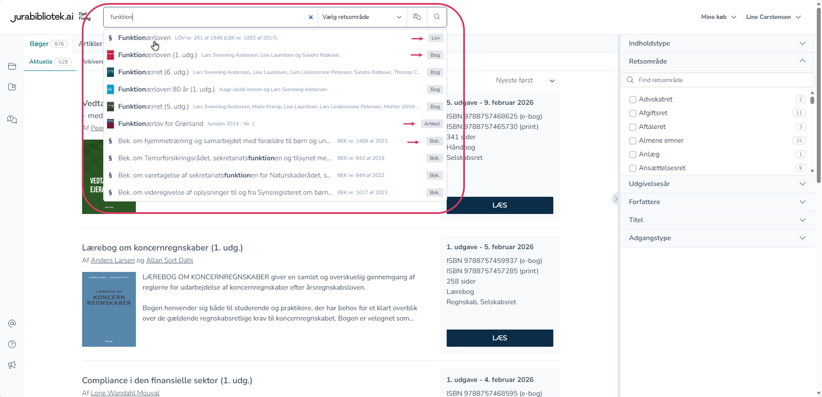Open the Vælg retsområde dropdown
The width and height of the screenshot is (822, 397).
(x=361, y=17)
